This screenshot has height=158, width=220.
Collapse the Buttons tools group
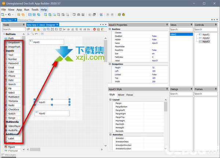coord(4,34)
